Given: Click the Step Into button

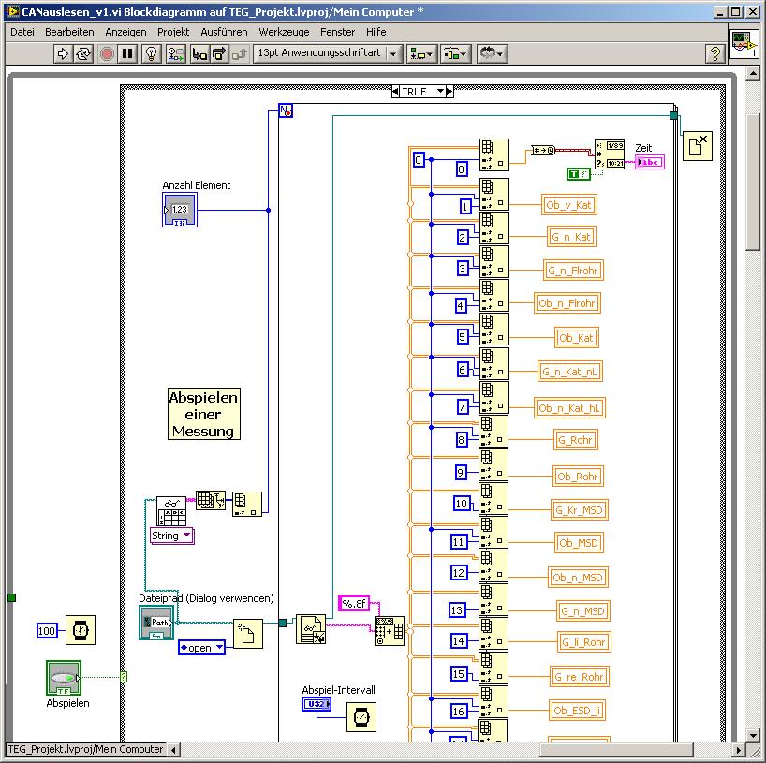Looking at the screenshot, I should pyautogui.click(x=199, y=53).
